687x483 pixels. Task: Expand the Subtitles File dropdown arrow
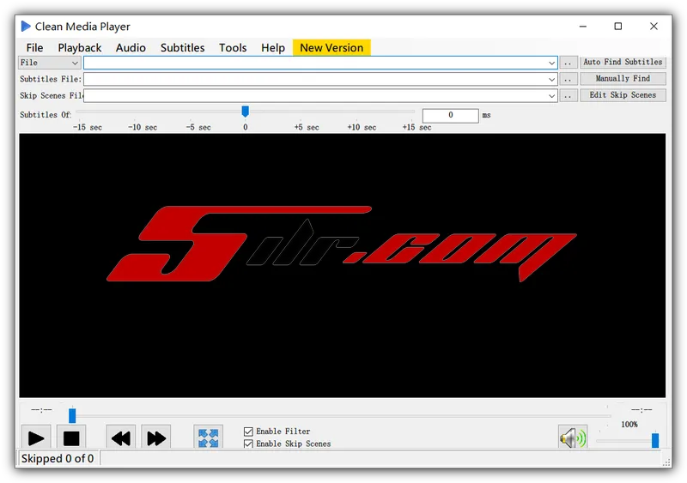[551, 79]
